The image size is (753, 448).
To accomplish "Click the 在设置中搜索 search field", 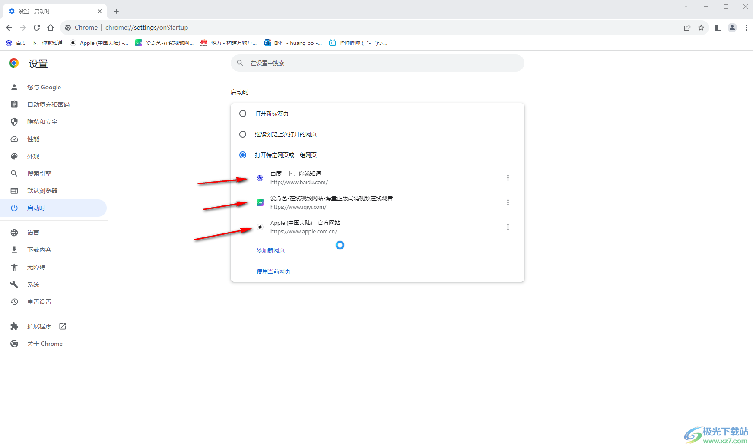I will [x=378, y=63].
